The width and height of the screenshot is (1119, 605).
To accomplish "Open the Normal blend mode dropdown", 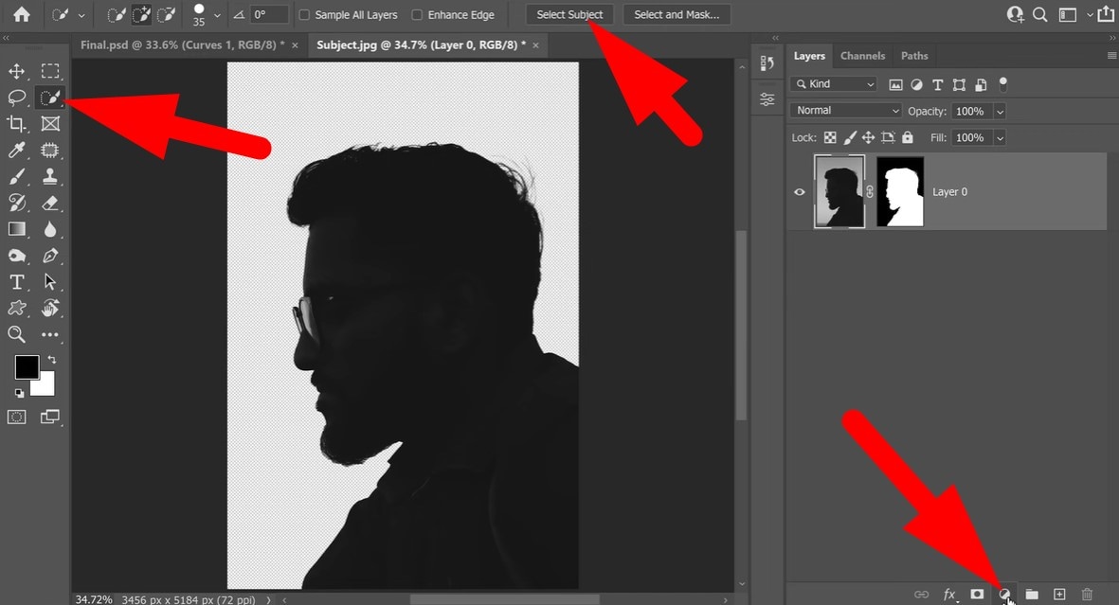I will (x=846, y=111).
